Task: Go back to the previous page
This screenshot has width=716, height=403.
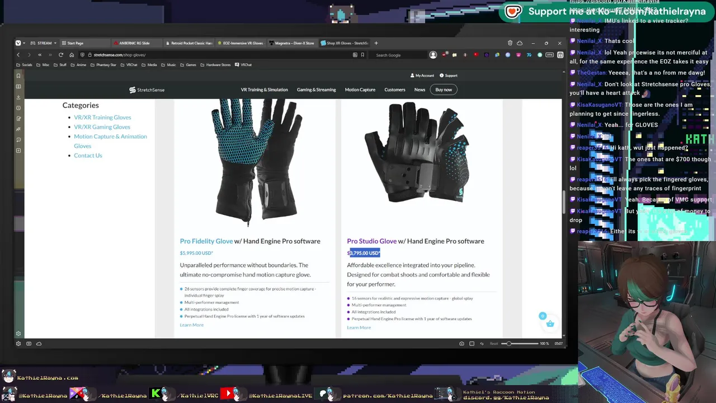Action: point(18,55)
